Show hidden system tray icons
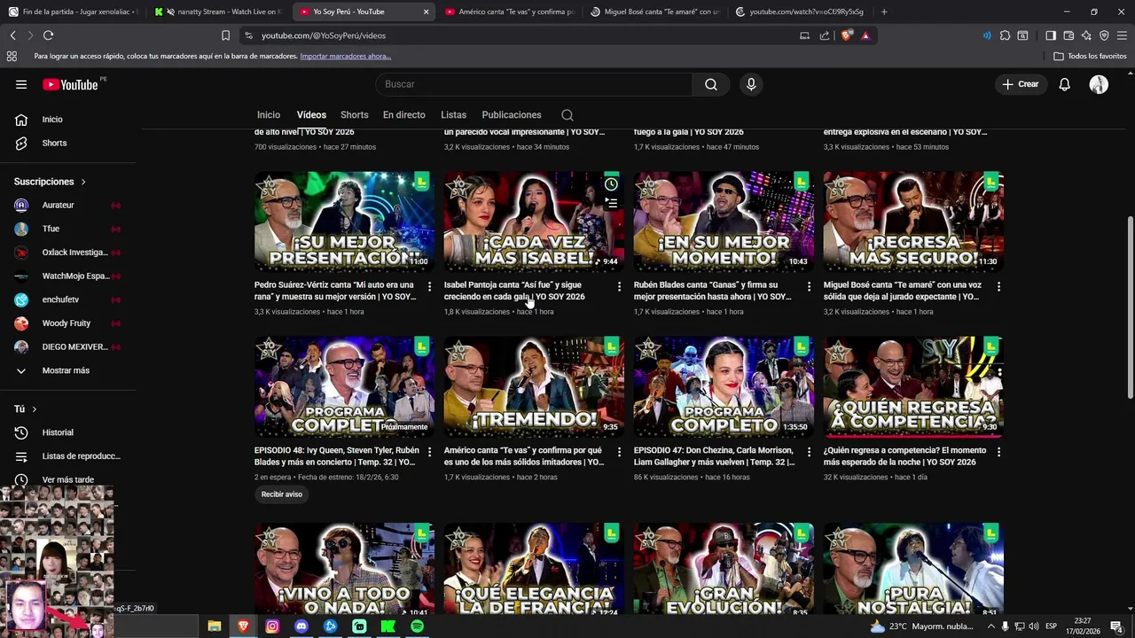The width and height of the screenshot is (1135, 638). tap(990, 626)
